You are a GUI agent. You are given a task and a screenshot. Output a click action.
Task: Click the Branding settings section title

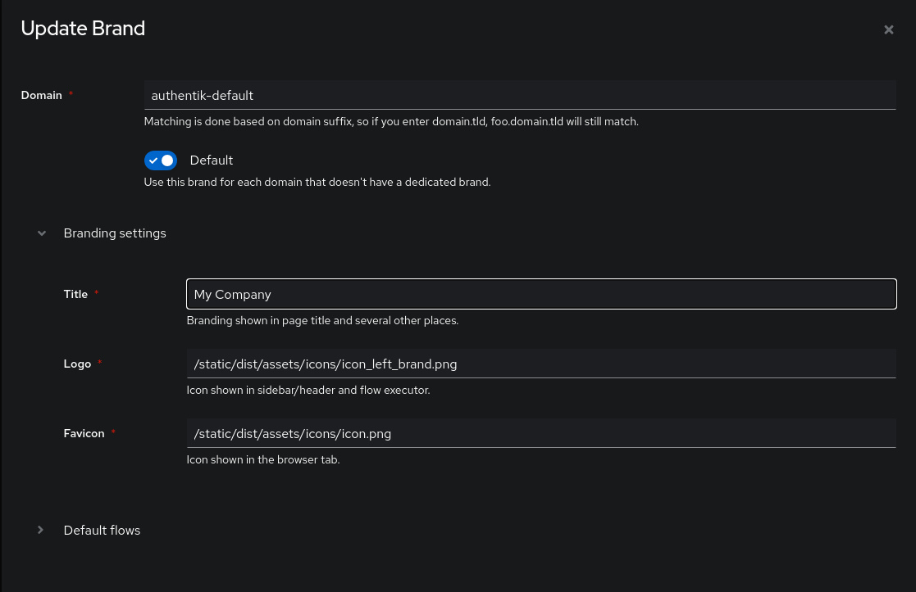pos(115,233)
